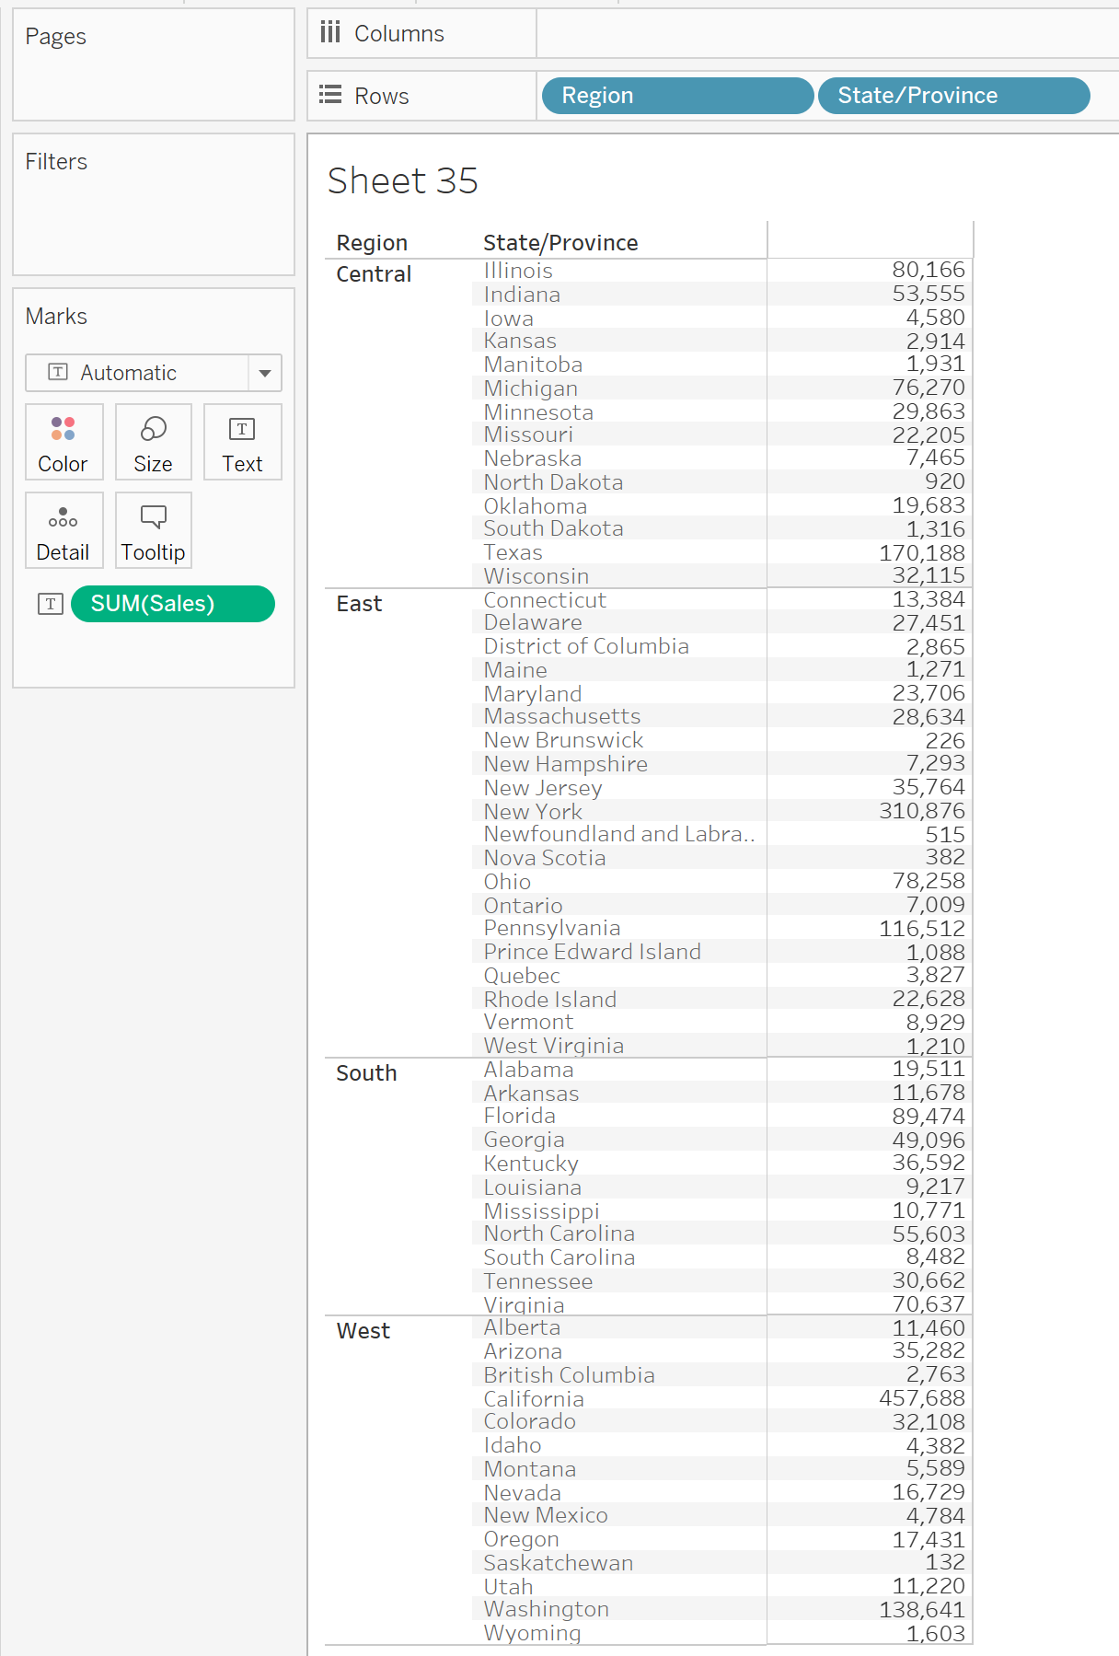
Task: Click the Sheet 35 title
Action: click(x=403, y=180)
